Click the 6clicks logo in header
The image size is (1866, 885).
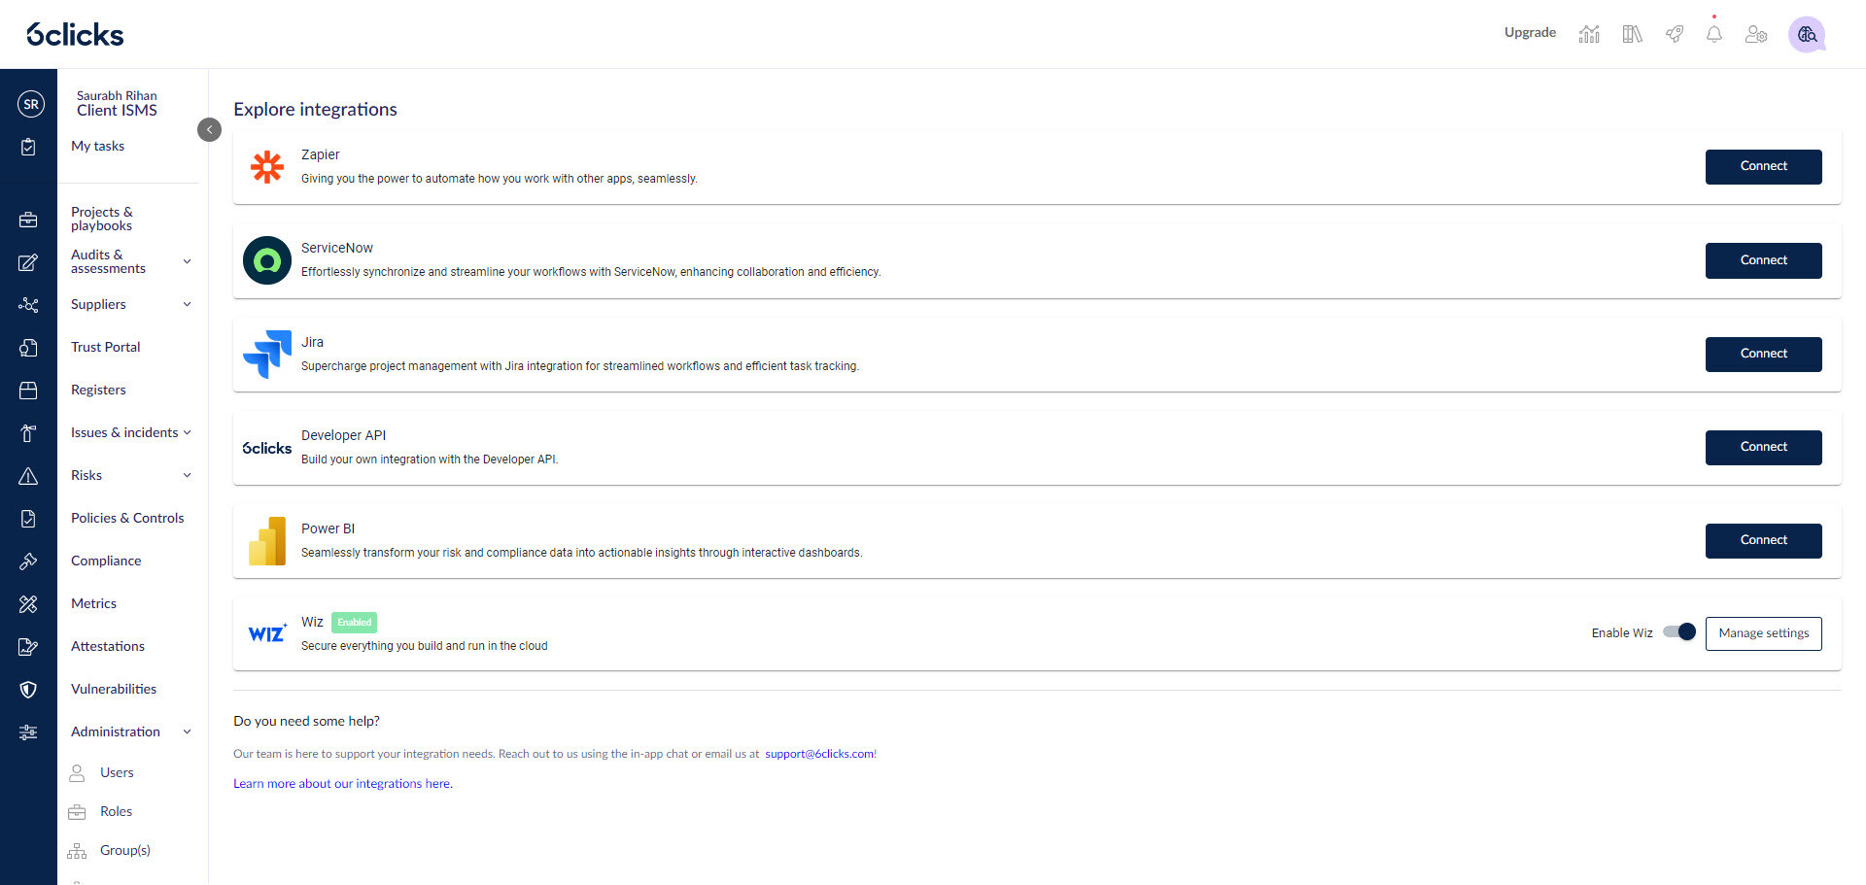pos(75,35)
